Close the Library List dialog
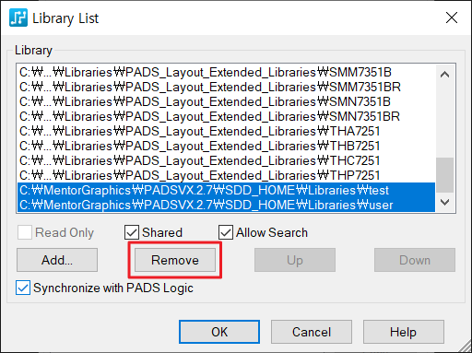 tap(452, 18)
